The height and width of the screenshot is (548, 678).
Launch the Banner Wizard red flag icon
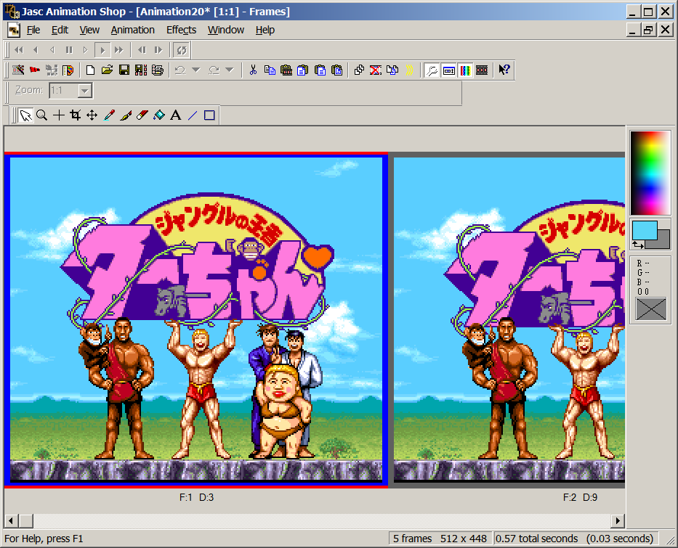pos(35,70)
